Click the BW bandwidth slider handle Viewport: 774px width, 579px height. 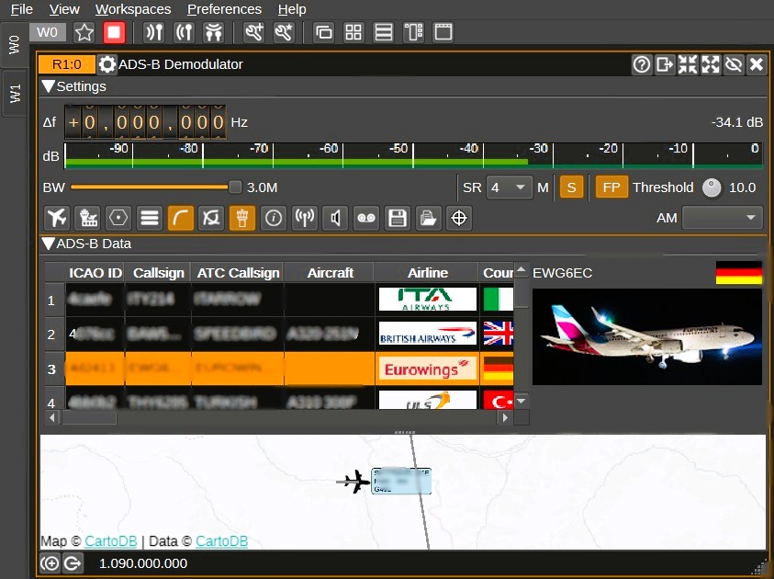[x=235, y=187]
